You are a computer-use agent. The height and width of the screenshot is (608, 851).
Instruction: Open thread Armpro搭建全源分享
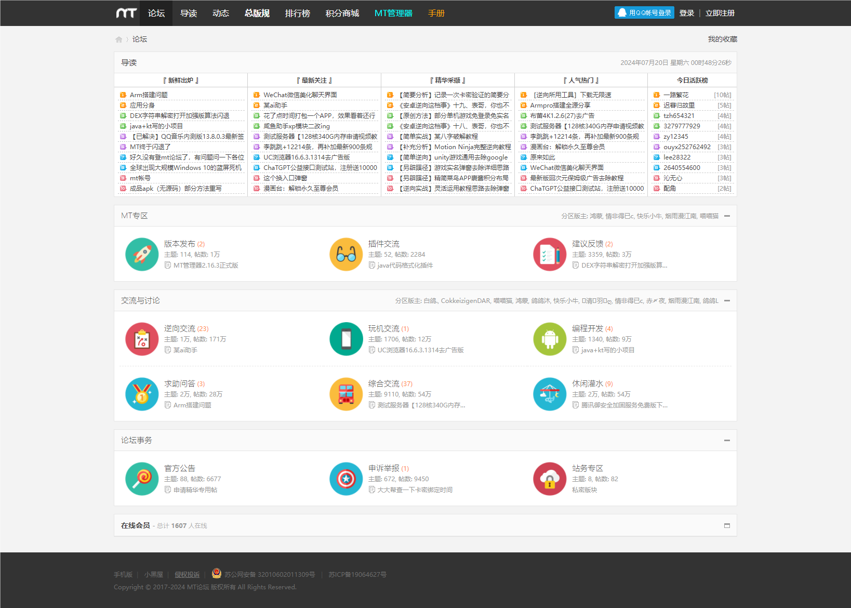tap(560, 105)
